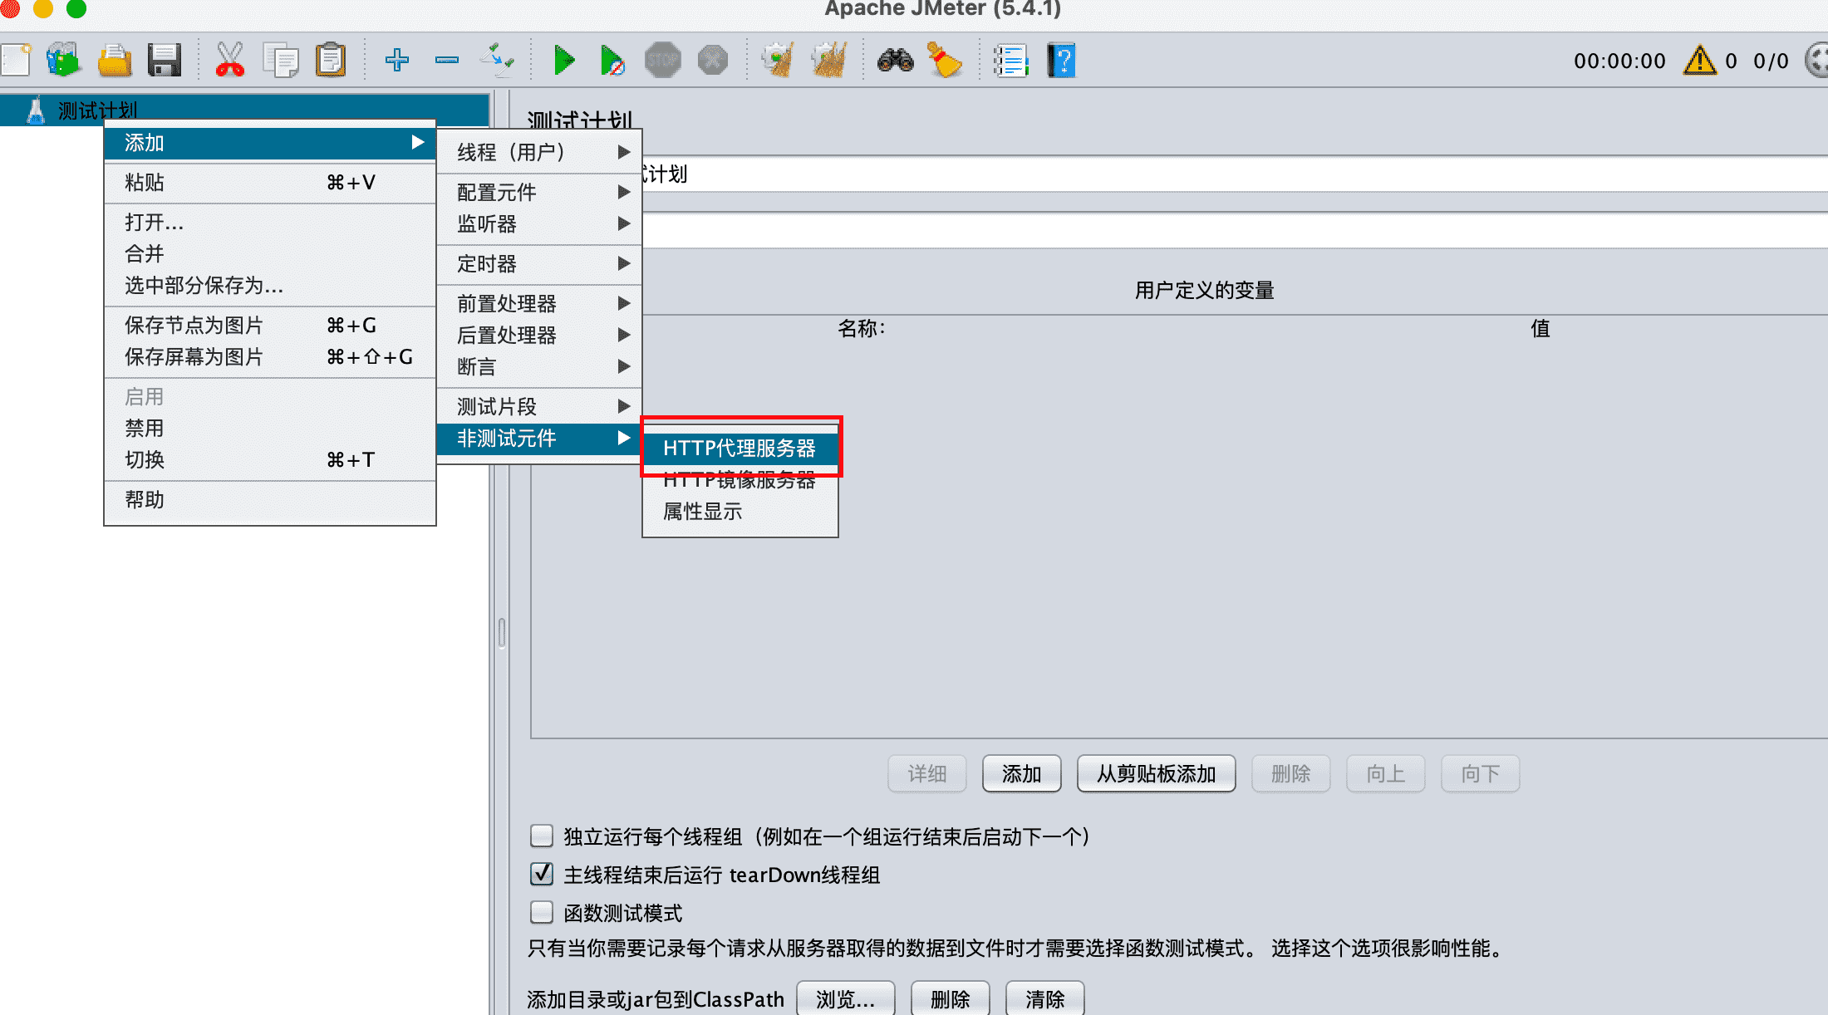This screenshot has height=1015, width=1828.
Task: Click the Cut scissors icon
Action: [230, 60]
